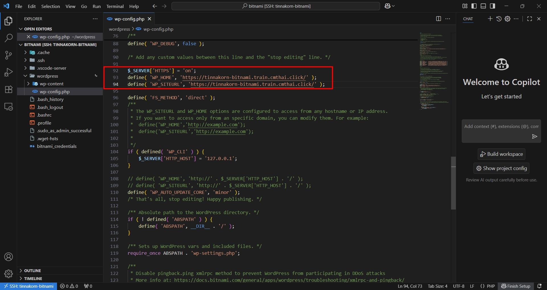This screenshot has width=547, height=290.
Task: Click the Go Forward arrow in title bar
Action: pos(164,6)
